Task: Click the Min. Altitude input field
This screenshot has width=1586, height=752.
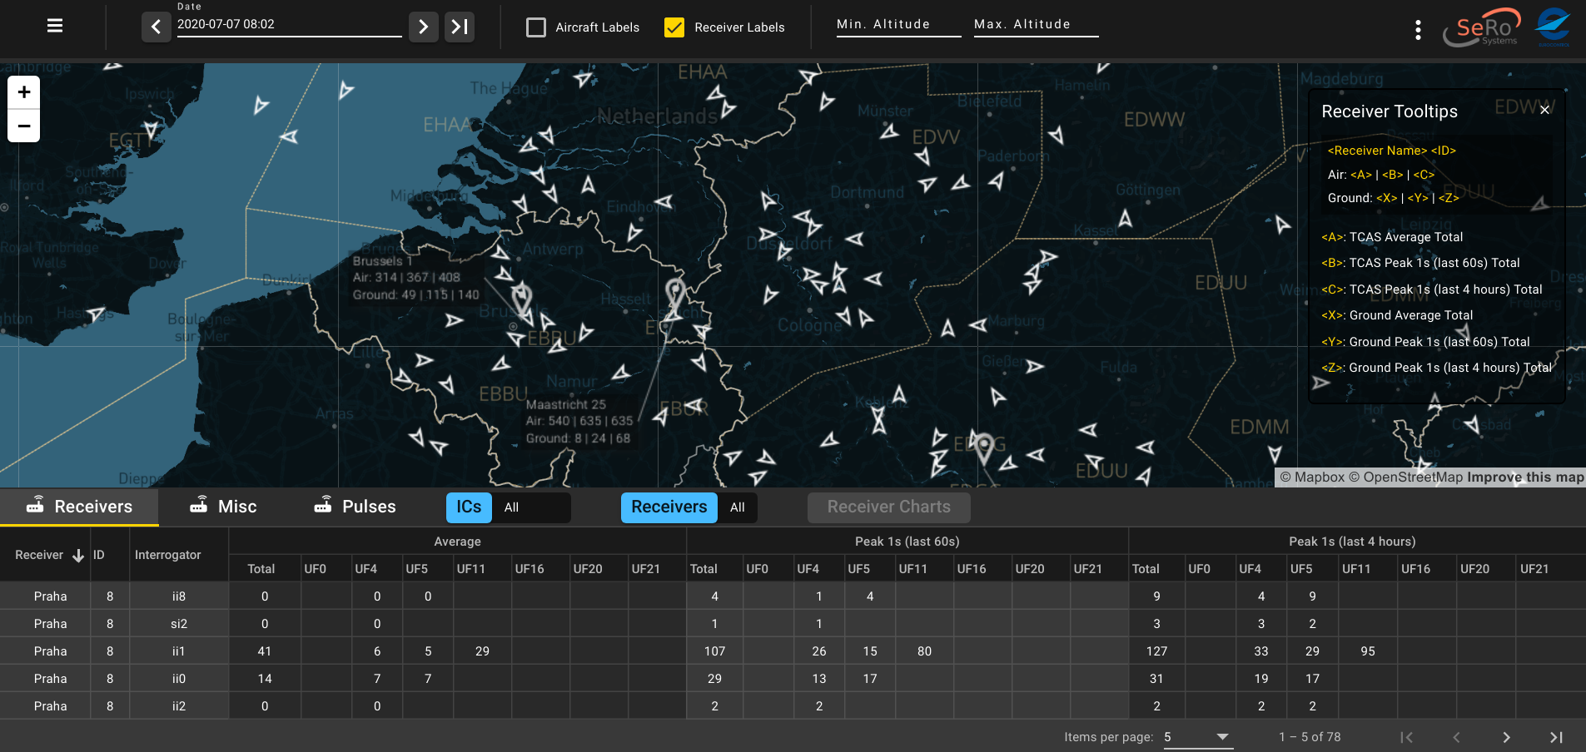Action: coord(897,24)
